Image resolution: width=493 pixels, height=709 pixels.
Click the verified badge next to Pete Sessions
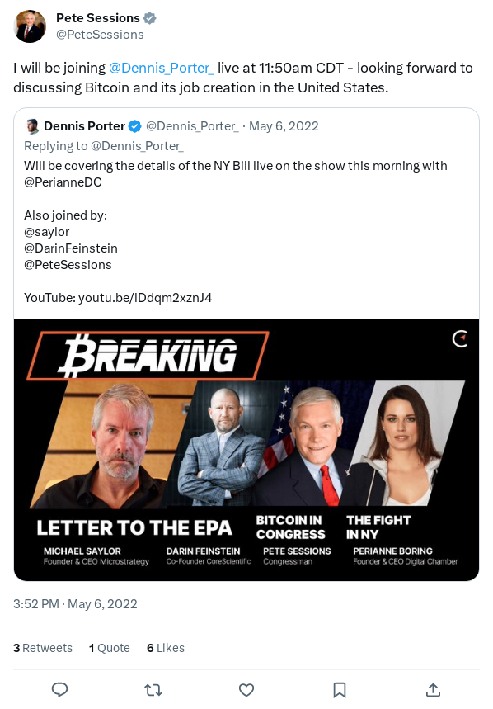coord(148,17)
